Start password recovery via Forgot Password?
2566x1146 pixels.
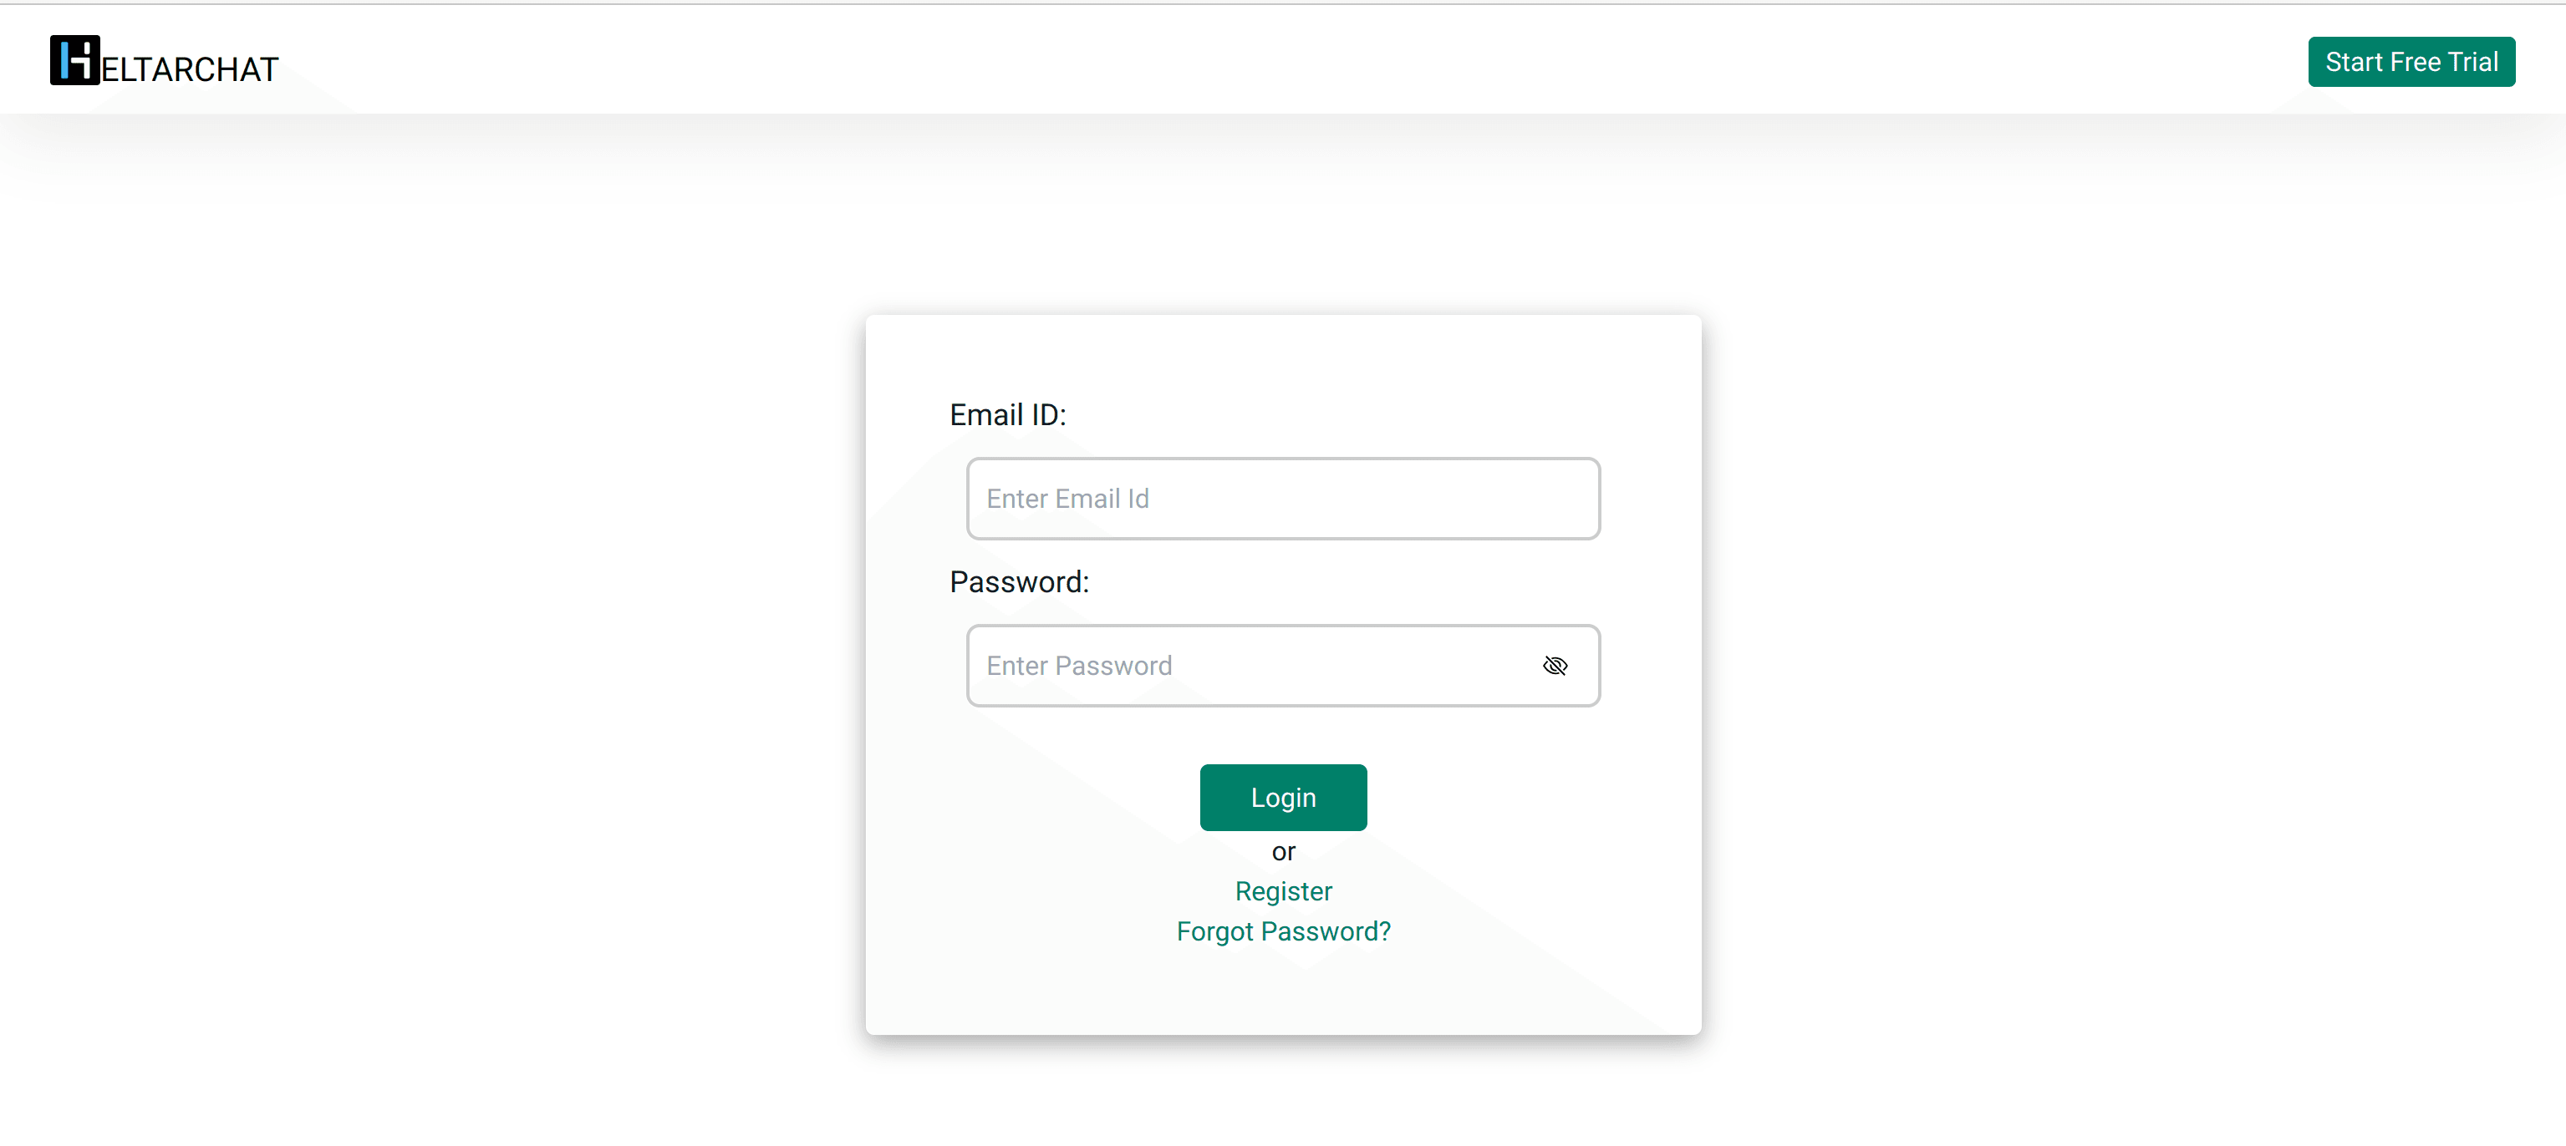(x=1282, y=930)
